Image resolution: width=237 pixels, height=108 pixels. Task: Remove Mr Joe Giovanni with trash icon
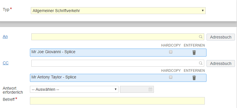[x=194, y=53]
